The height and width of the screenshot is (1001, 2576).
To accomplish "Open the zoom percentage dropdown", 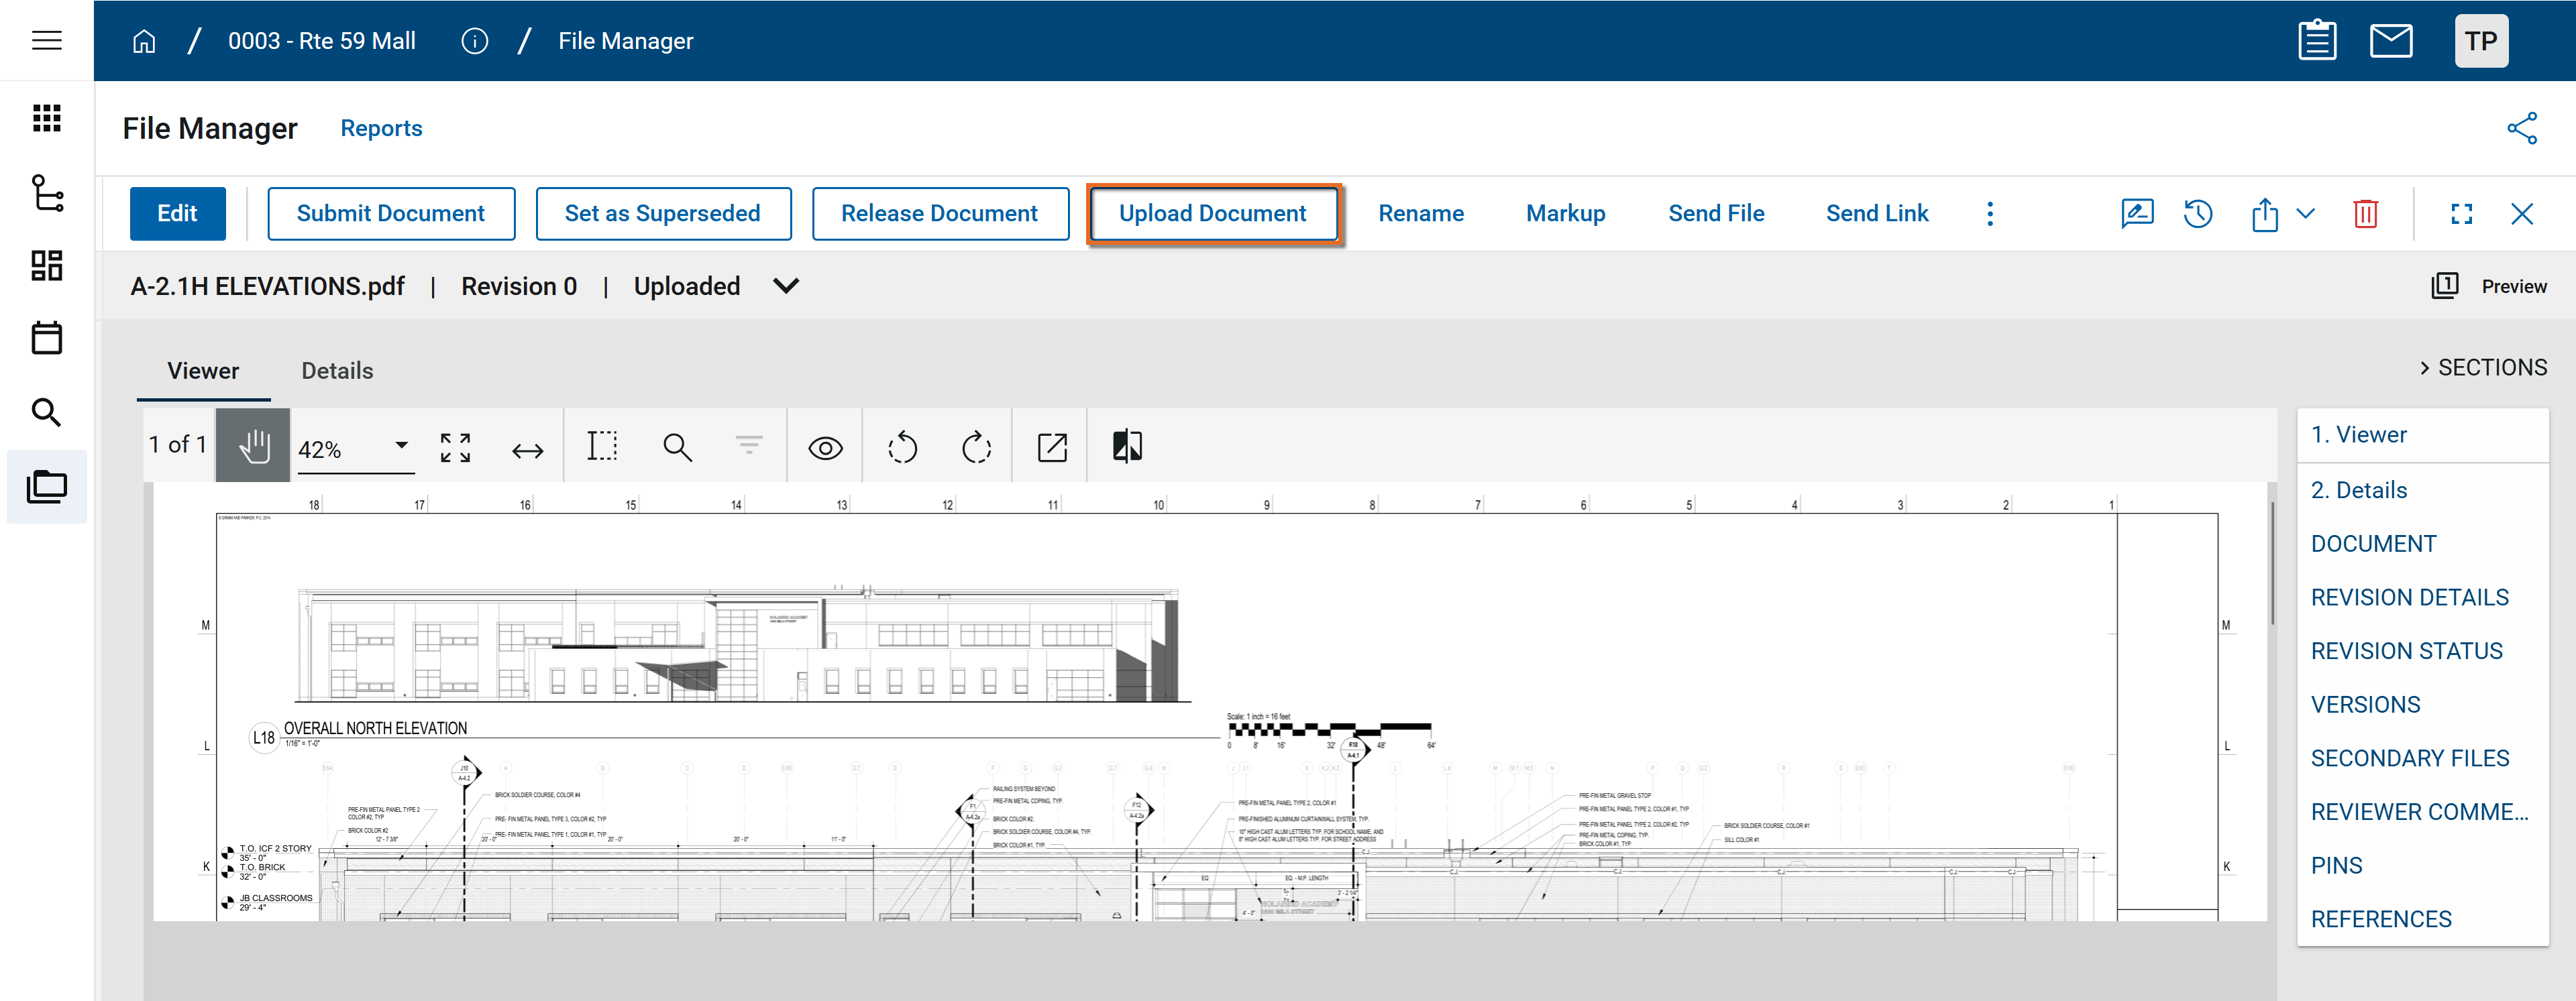I will point(401,446).
